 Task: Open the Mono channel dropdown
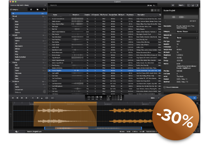click(154, 98)
